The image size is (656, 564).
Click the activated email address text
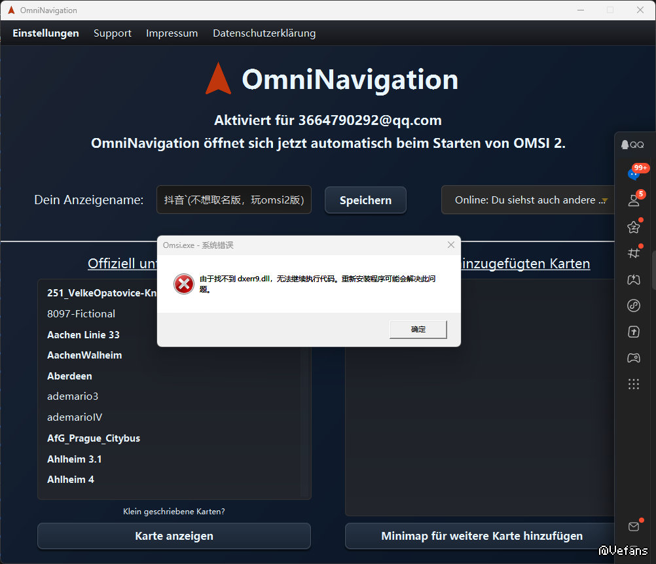[370, 120]
